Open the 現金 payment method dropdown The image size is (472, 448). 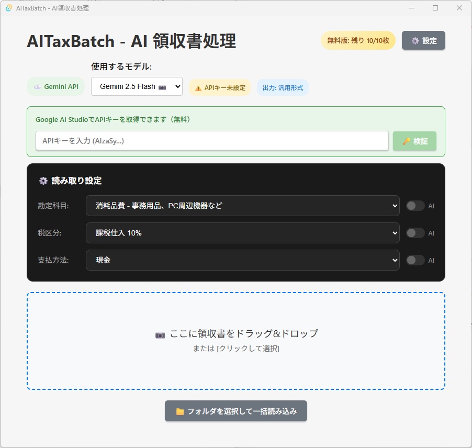[242, 260]
